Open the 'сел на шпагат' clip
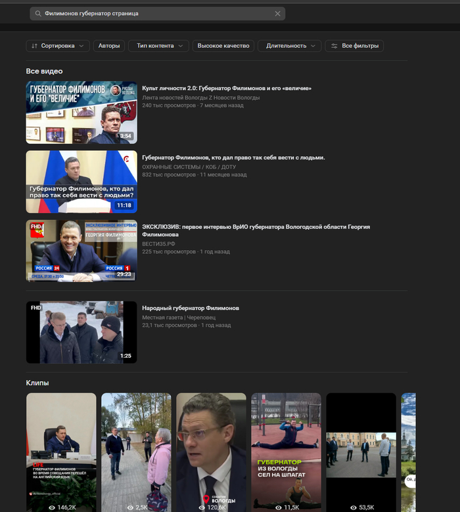Viewport: 460px width, 512px height. click(286, 452)
